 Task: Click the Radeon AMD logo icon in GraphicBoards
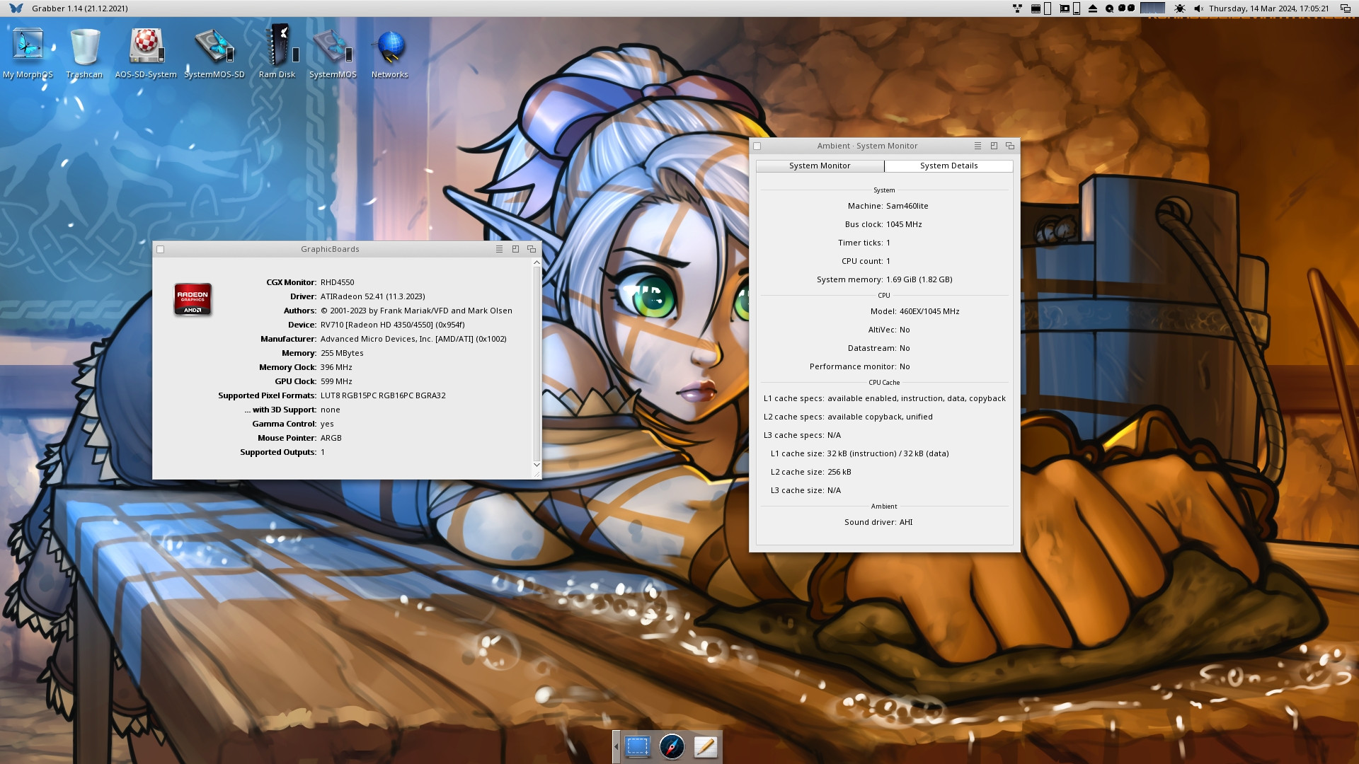pos(193,299)
